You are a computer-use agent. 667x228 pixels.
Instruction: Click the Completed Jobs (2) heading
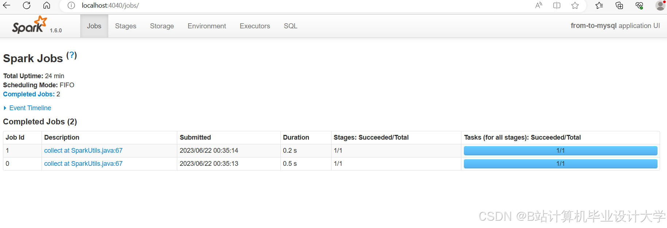[x=40, y=122]
